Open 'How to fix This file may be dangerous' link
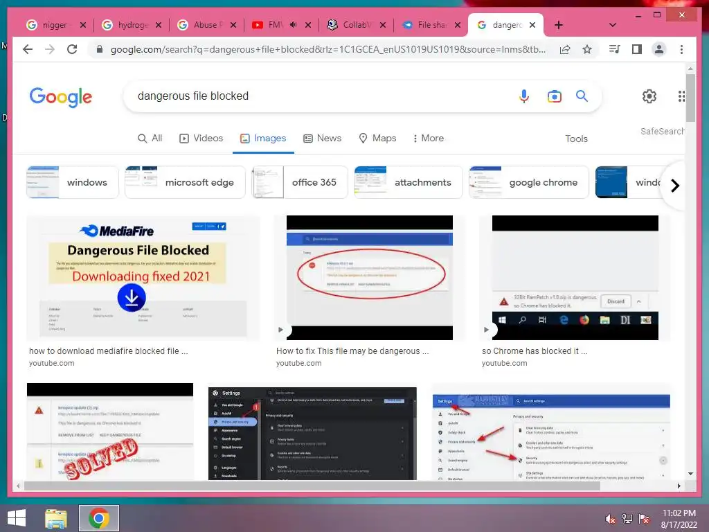709x532 pixels. point(352,351)
